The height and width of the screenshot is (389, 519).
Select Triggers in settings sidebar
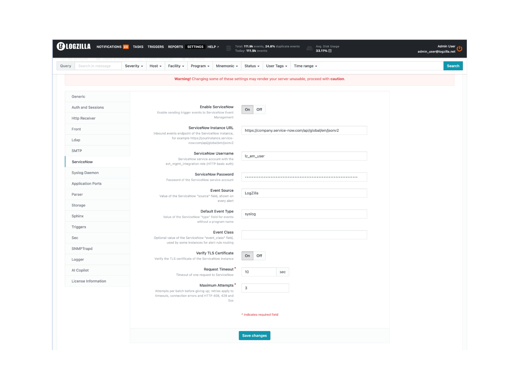98,227
